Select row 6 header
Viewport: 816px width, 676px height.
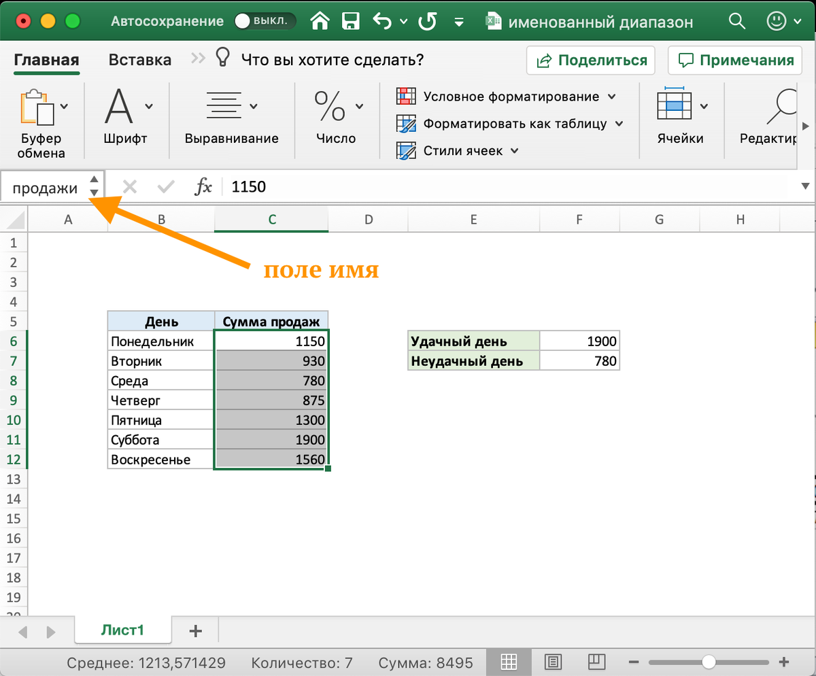click(14, 341)
